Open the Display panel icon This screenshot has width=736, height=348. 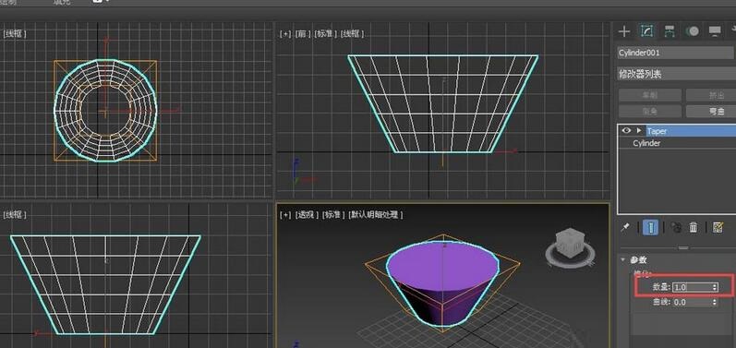715,31
